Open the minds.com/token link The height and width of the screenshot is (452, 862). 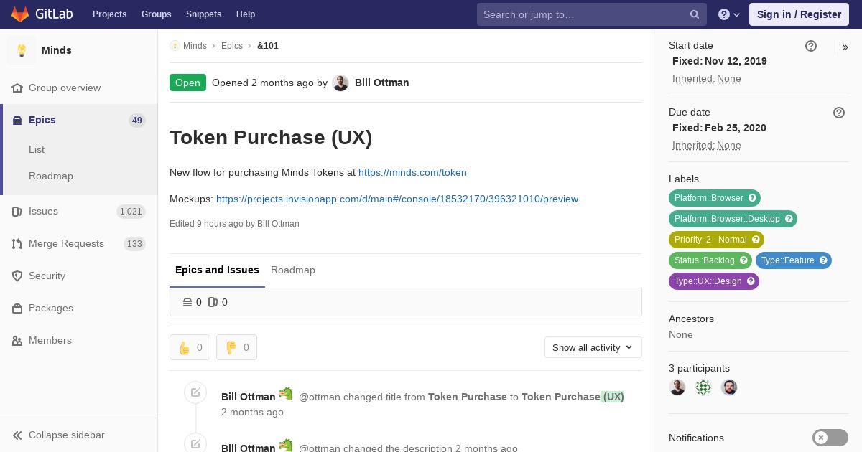[x=412, y=172]
